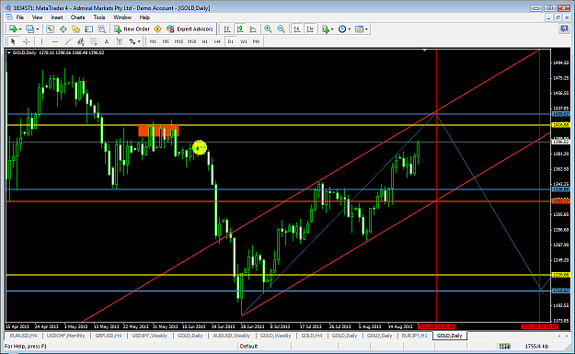The height and width of the screenshot is (354, 575).
Task: Switch timeframe to MN
Action: pos(257,41)
